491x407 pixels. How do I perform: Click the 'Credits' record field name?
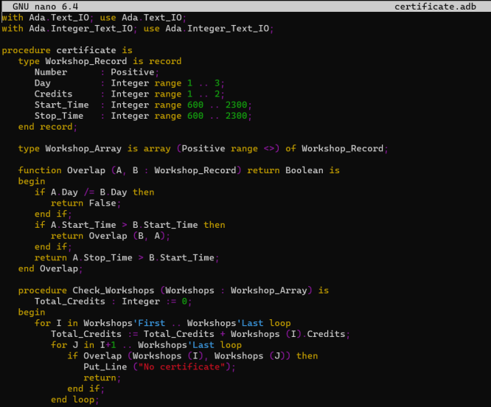click(x=53, y=94)
